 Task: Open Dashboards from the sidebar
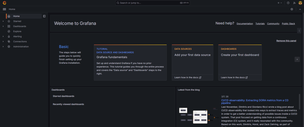20,26
